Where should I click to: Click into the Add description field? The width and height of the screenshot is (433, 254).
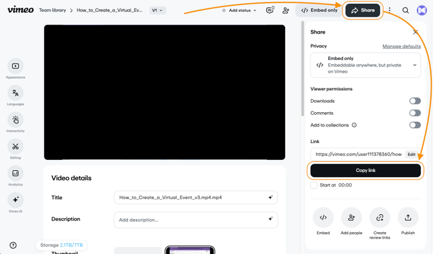coord(196,220)
